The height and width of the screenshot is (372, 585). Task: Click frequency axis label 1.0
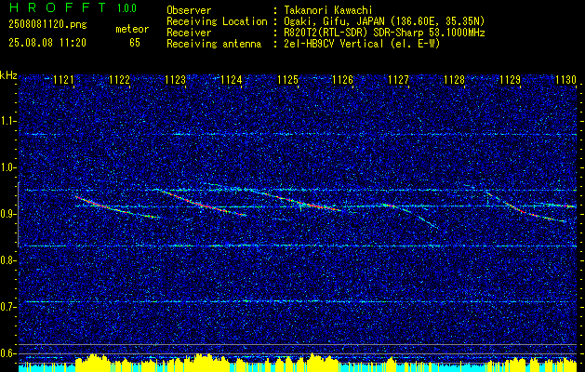tap(7, 167)
